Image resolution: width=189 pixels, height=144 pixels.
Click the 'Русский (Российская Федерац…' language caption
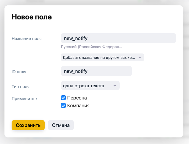coord(92,47)
